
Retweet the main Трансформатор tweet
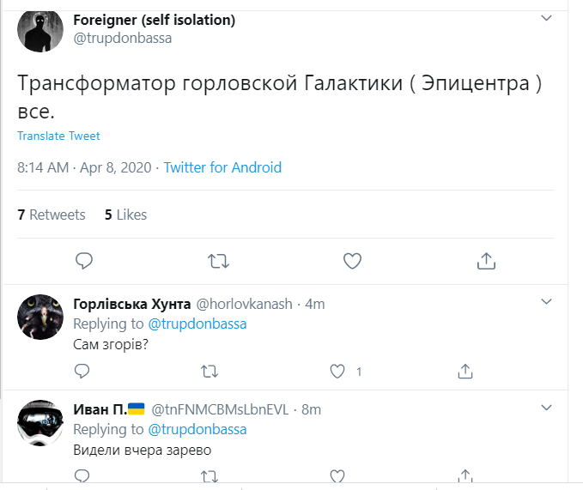click(x=218, y=260)
